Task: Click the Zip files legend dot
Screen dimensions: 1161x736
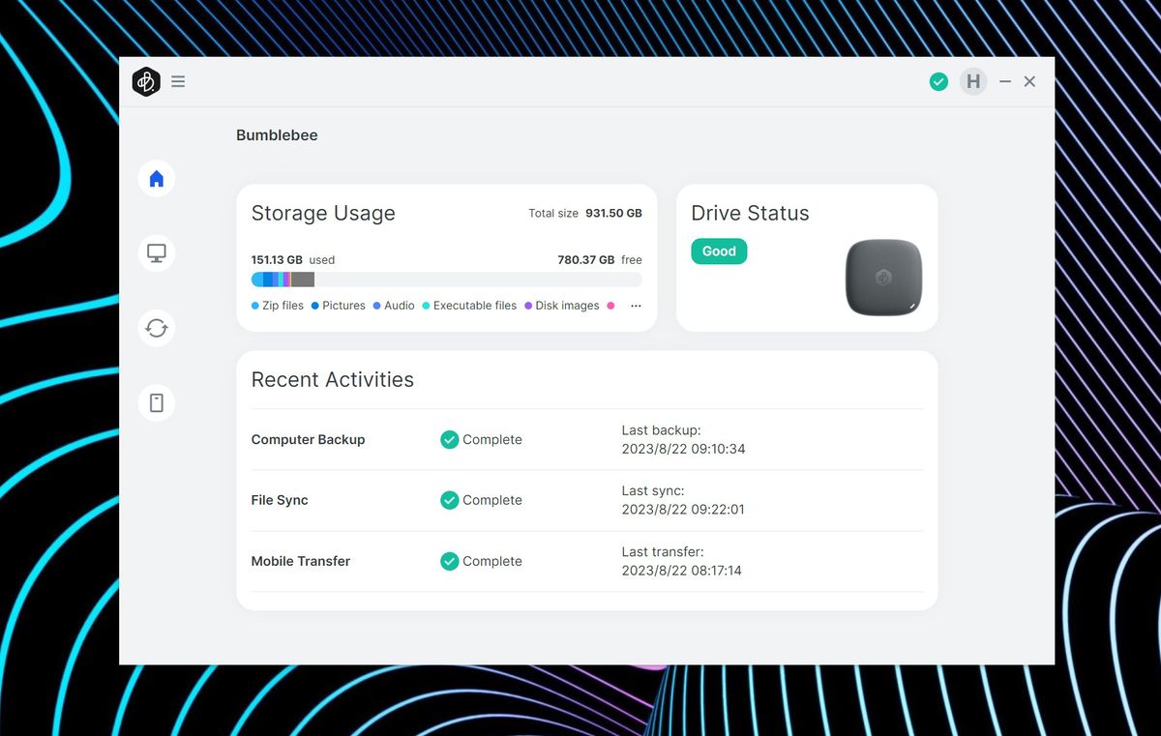Action: 255,306
